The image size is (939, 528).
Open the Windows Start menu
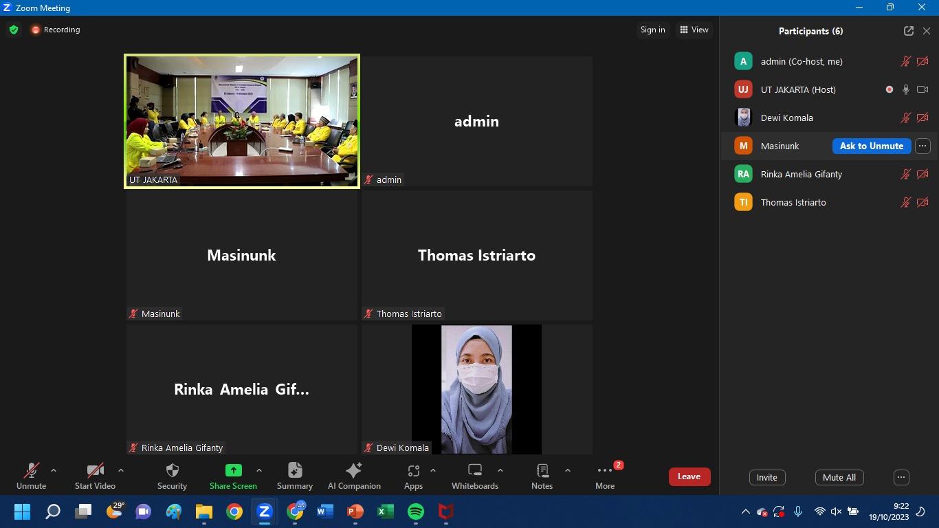point(22,511)
